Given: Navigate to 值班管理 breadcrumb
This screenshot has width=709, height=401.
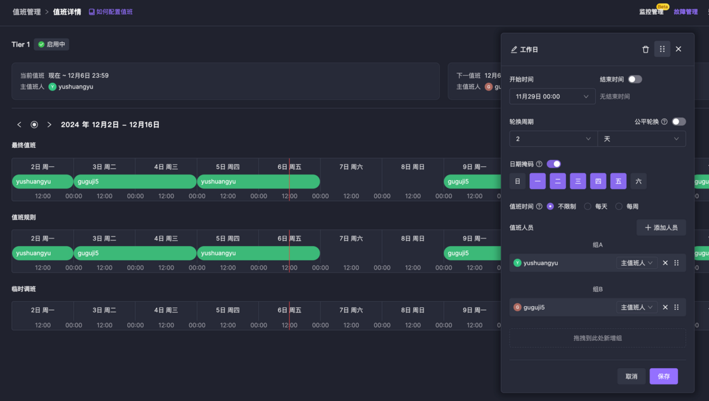Looking at the screenshot, I should coord(27,12).
